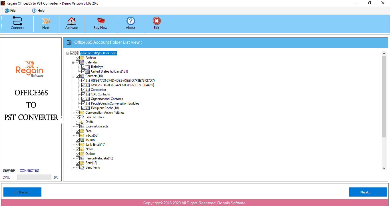Screen dimensions: 390x206
Task: Click the Recipient Cache(18) icon
Action: tap(88, 108)
